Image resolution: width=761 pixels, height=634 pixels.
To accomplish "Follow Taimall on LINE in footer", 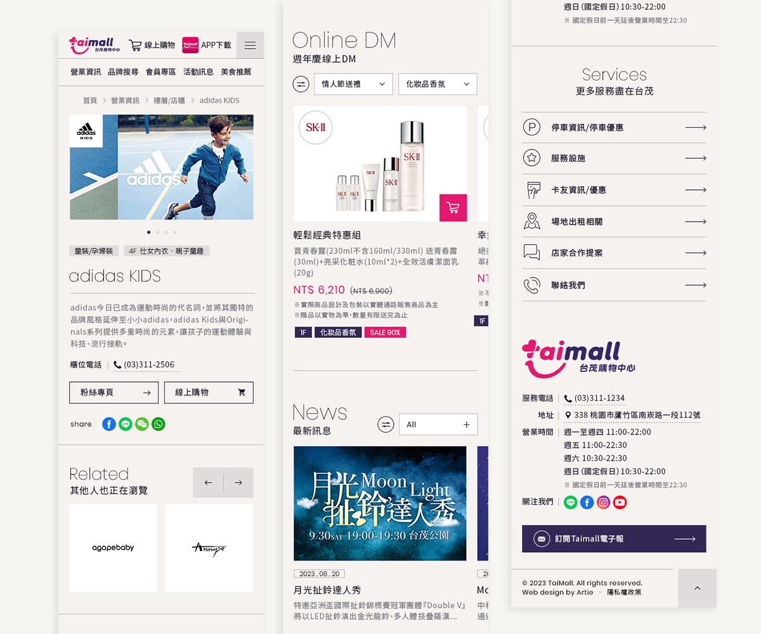I will click(x=571, y=502).
